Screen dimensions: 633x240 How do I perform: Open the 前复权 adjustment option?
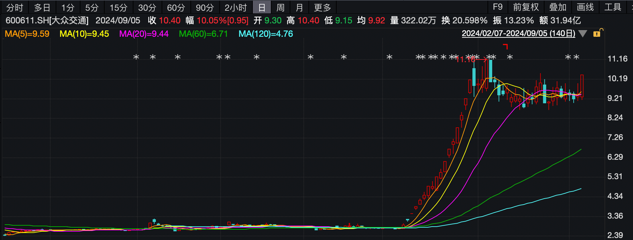(x=526, y=7)
